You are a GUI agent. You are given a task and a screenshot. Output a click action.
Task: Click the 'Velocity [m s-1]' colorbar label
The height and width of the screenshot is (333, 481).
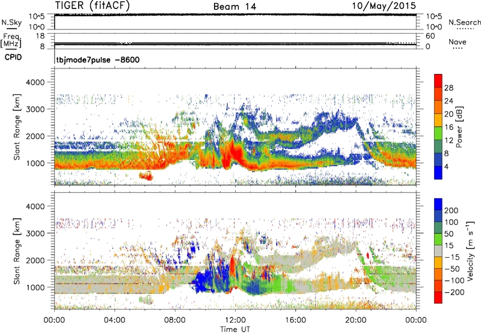(x=470, y=251)
